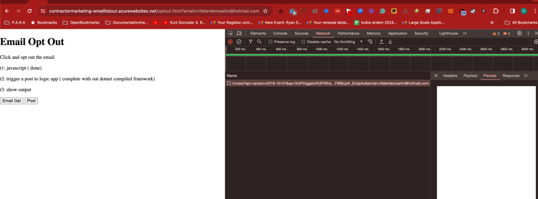Close the request details pane
This screenshot has height=199, width=538.
[x=436, y=76]
